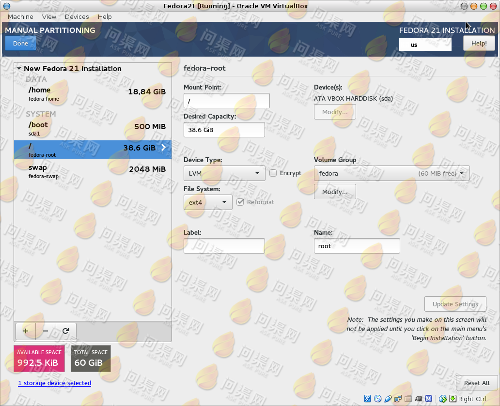Toggle the Reformat checkbox

pyautogui.click(x=240, y=202)
